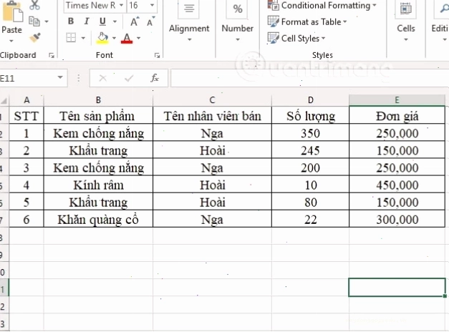449x332 pixels.
Task: Click the Name Box showing E11
Action: (x=27, y=78)
